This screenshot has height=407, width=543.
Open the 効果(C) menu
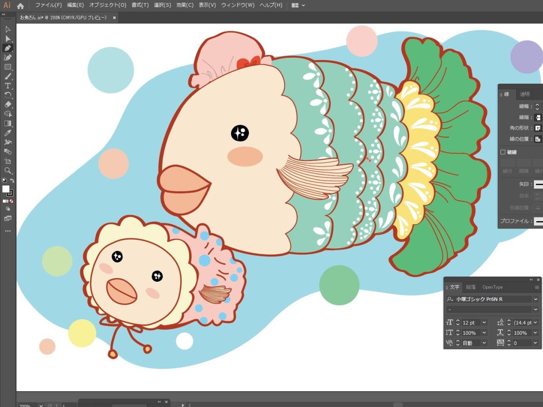185,5
